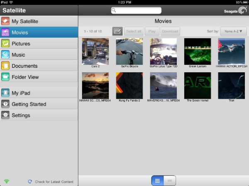Open HAWAII ACTION_MPEG4 thumbnail
249x186 pixels.
click(x=232, y=51)
